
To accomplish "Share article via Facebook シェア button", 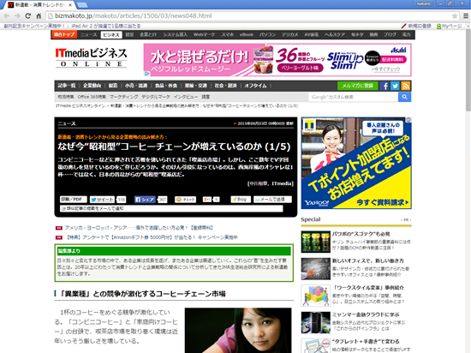I will pos(145,200).
